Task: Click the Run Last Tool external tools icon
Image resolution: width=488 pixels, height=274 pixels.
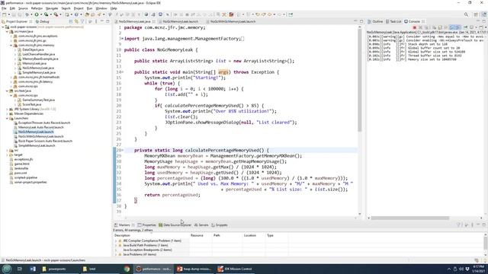Action: pos(56,14)
